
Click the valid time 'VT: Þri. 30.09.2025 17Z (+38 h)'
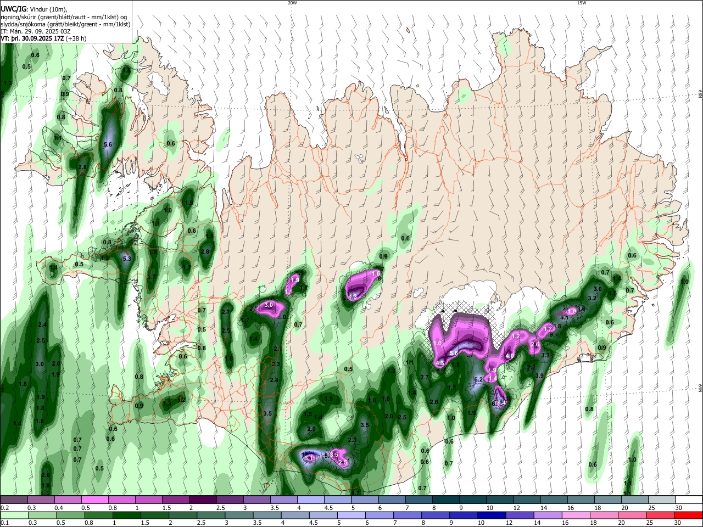tap(44, 39)
